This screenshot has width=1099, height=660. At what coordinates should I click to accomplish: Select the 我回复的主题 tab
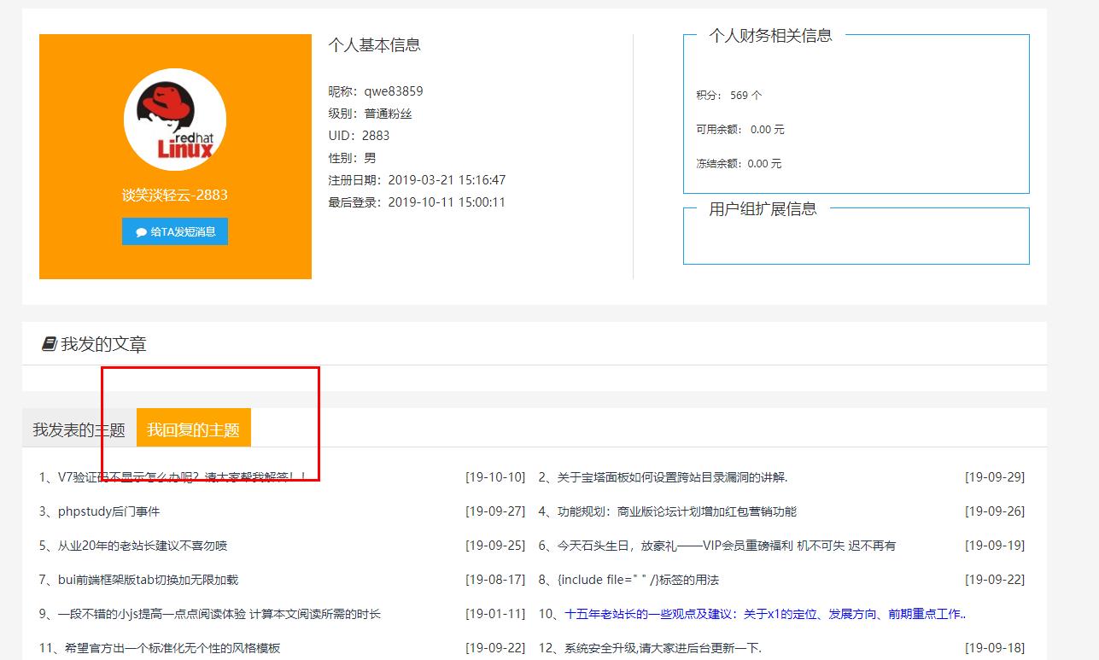pyautogui.click(x=193, y=429)
